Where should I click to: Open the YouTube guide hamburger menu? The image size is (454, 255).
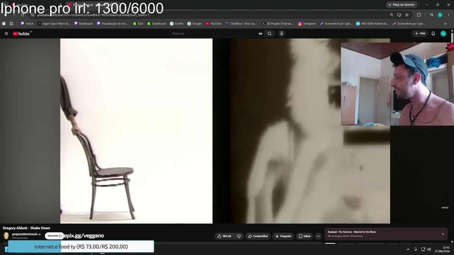pos(6,34)
